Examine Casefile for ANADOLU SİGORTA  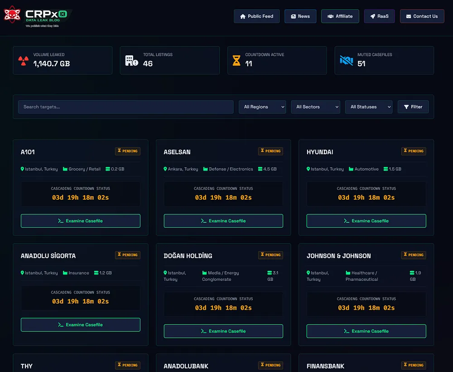pyautogui.click(x=80, y=324)
